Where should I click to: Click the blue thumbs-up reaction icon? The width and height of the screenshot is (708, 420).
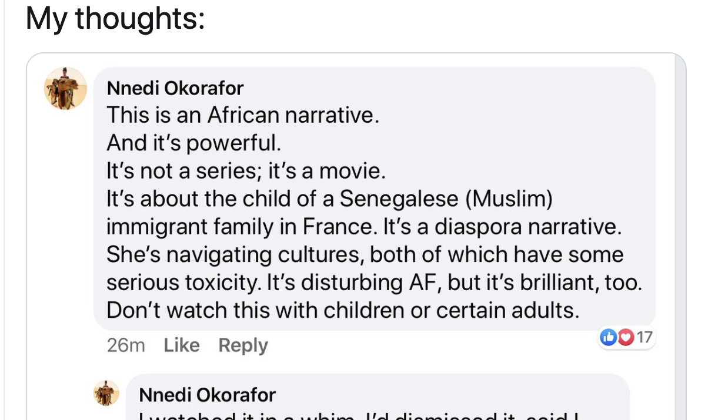click(x=607, y=337)
